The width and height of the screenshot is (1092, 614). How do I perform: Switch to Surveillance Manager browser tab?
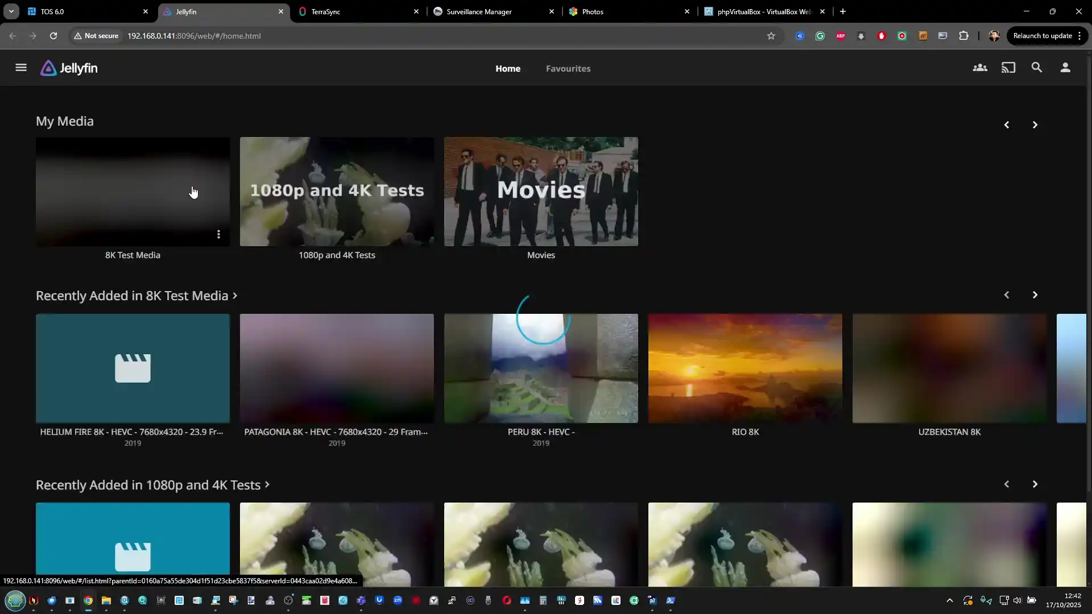click(x=479, y=11)
